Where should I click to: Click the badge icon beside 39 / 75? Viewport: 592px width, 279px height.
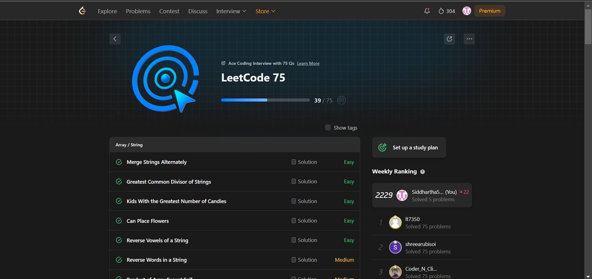[341, 100]
